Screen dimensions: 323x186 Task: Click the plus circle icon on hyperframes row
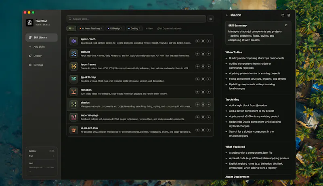[x=209, y=66]
